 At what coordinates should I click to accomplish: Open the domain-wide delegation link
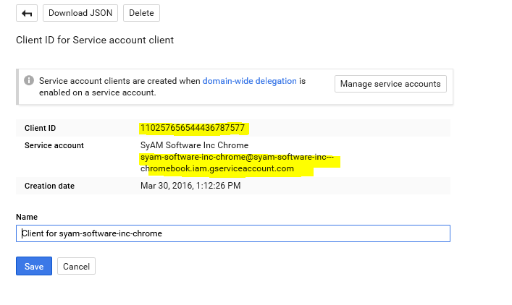point(249,81)
